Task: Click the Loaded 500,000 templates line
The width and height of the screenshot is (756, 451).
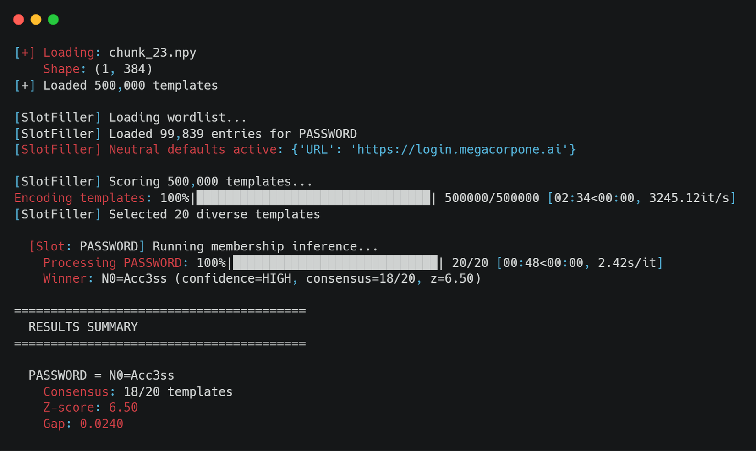Action: [x=116, y=86]
